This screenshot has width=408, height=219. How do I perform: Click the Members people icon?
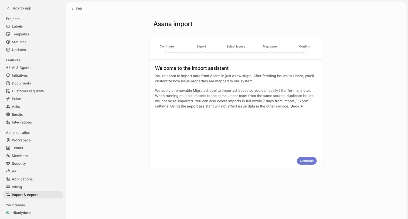(x=8, y=156)
